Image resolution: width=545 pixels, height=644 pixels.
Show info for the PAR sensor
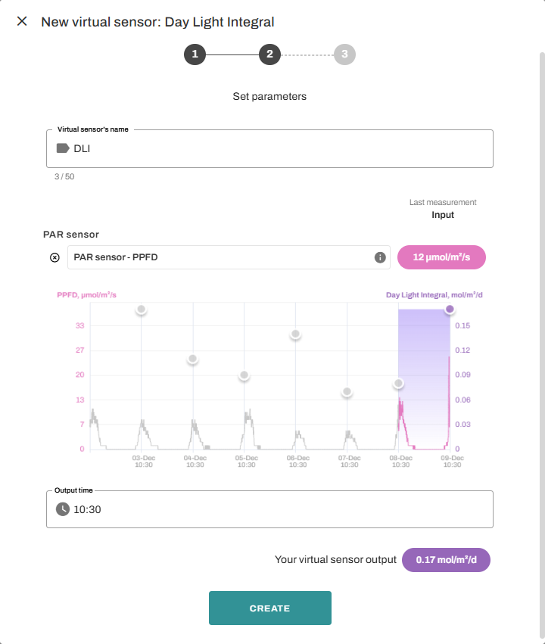point(380,257)
